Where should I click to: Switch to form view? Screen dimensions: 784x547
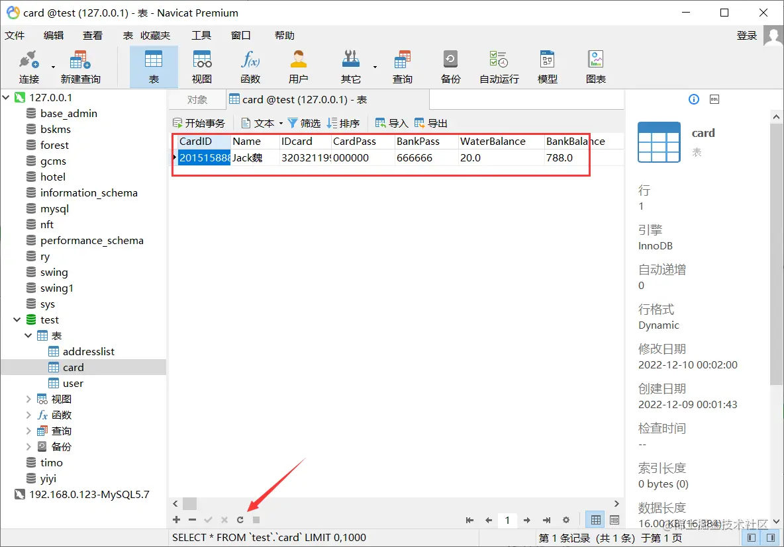[x=614, y=520]
